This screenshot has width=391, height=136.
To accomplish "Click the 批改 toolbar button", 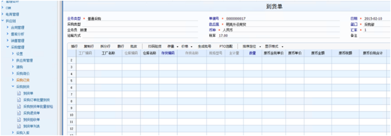I will tap(134, 46).
